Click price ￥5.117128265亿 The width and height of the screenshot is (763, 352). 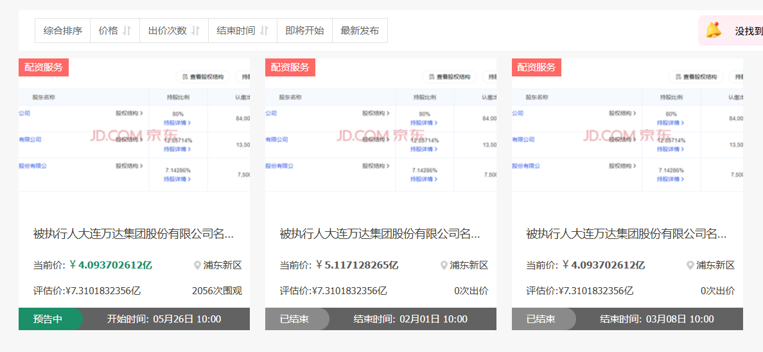pyautogui.click(x=357, y=265)
